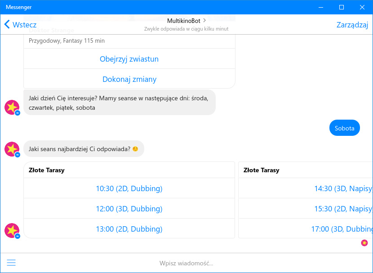Click the sent 'Sobota' message bubble
The image size is (373, 273).
click(x=344, y=128)
